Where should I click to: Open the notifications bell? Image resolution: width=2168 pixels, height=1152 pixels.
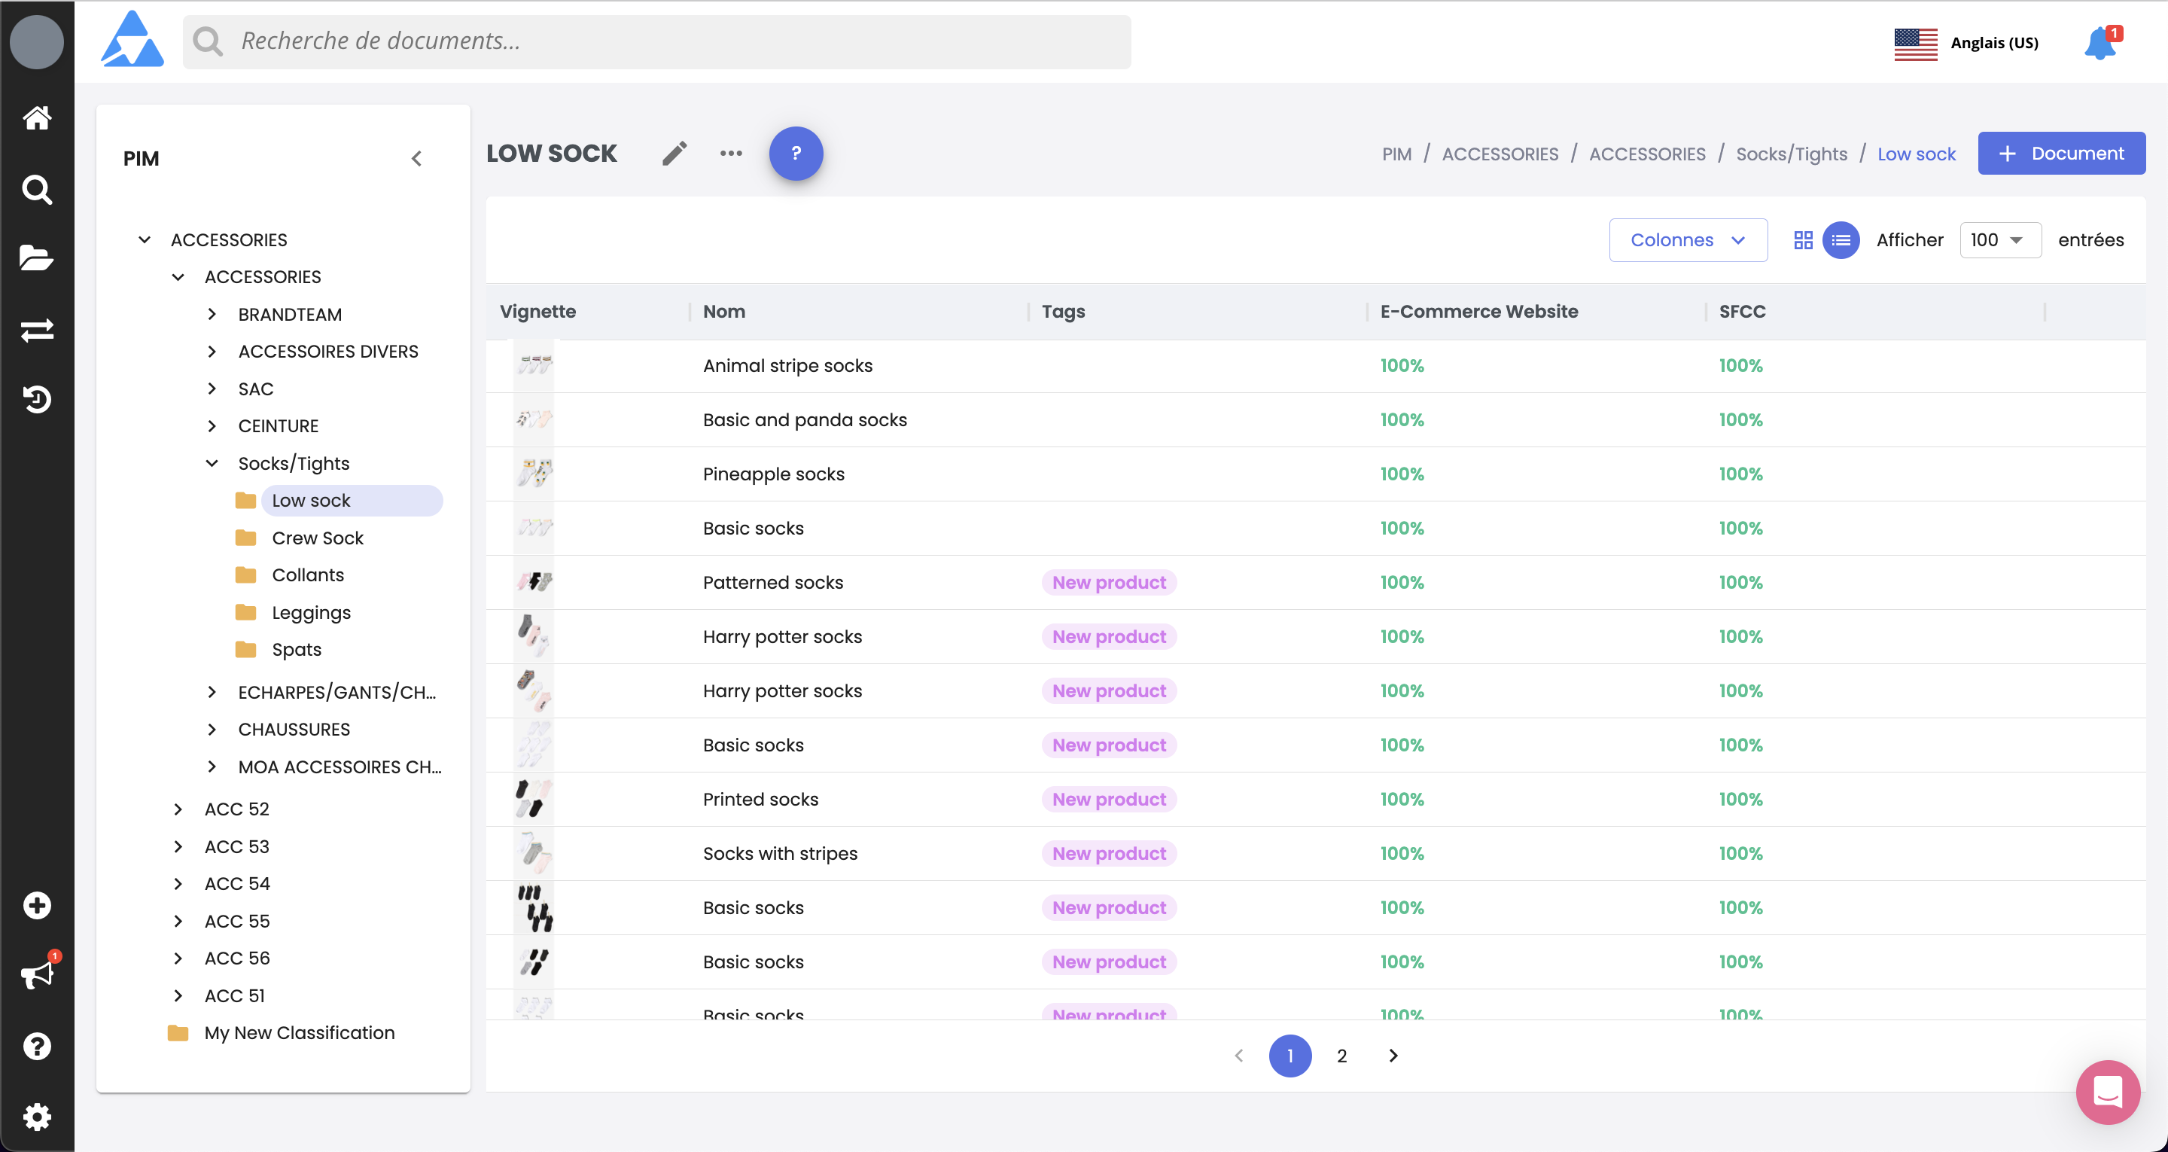(x=2099, y=43)
